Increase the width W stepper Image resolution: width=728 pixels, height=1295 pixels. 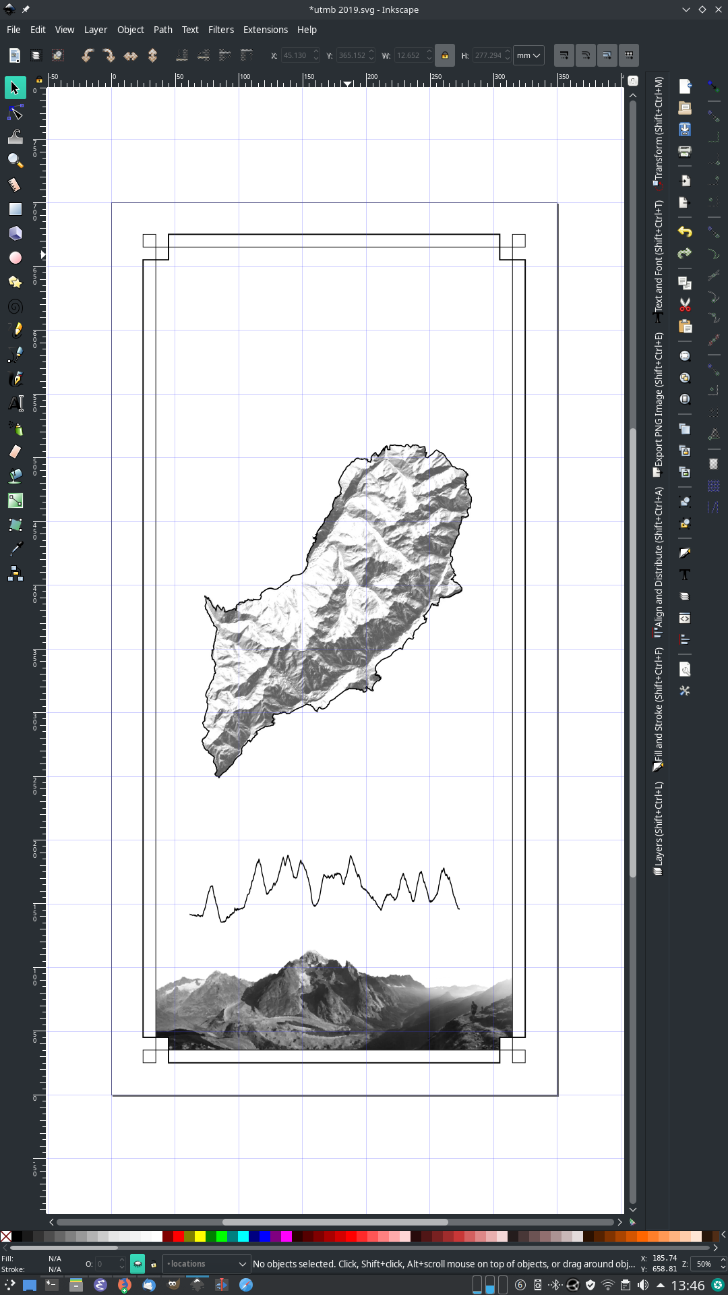coord(429,52)
